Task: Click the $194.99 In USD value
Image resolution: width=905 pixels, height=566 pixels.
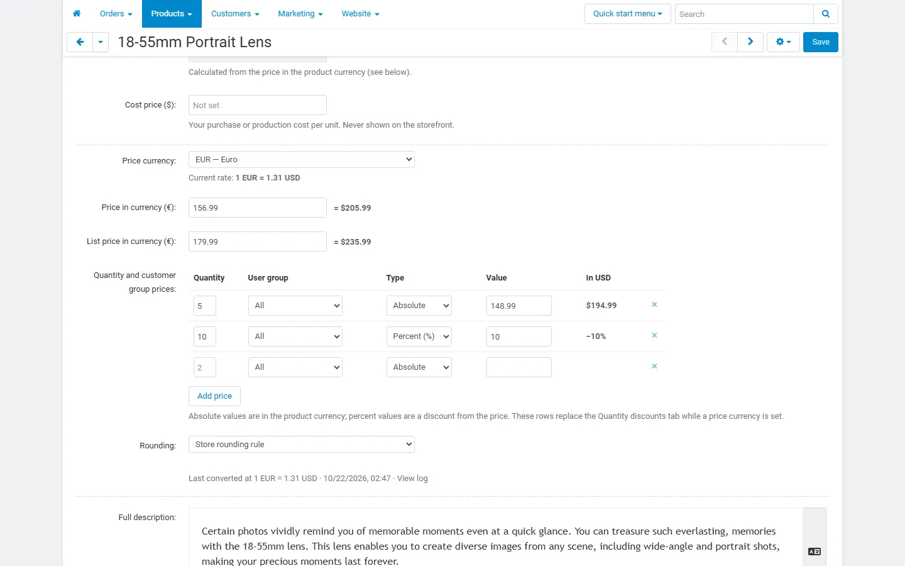Action: click(x=601, y=306)
